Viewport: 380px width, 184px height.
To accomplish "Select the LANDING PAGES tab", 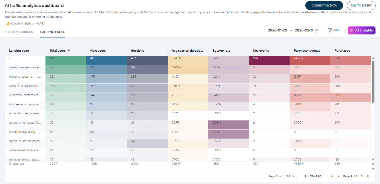I will [52, 32].
